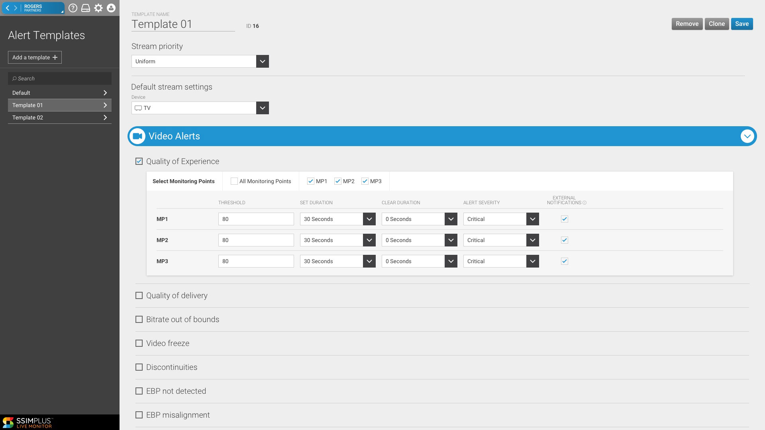This screenshot has width=765, height=430.
Task: Uncheck MP2 monitoring point checkbox
Action: pyautogui.click(x=338, y=181)
